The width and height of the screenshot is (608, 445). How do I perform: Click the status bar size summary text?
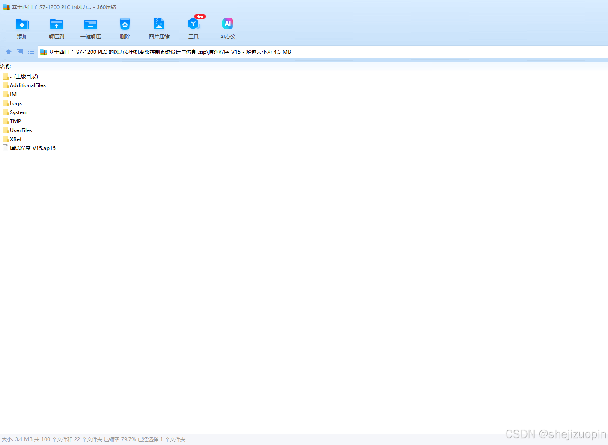93,439
